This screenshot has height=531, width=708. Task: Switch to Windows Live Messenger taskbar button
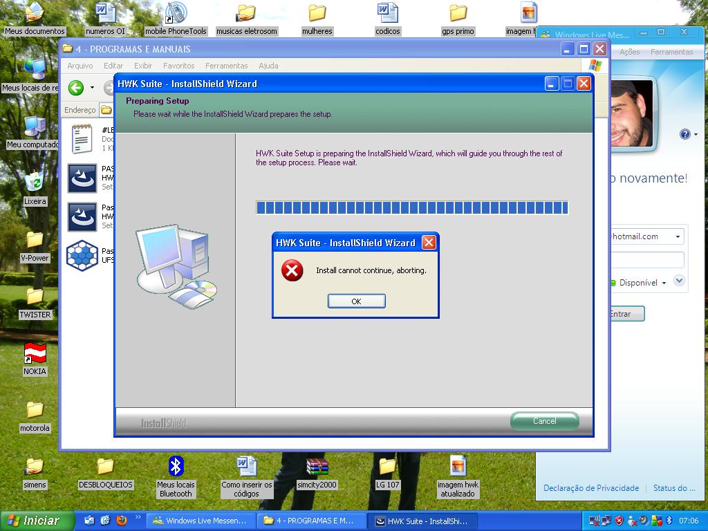click(x=202, y=521)
